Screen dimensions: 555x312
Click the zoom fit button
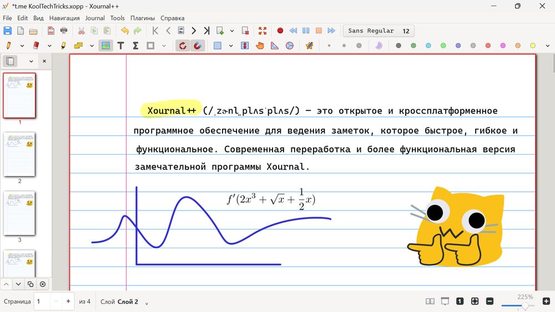(x=475, y=301)
